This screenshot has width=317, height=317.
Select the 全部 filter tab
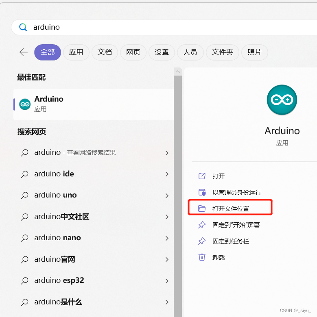point(48,52)
